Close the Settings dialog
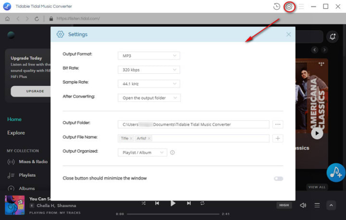The image size is (346, 220). pyautogui.click(x=288, y=35)
